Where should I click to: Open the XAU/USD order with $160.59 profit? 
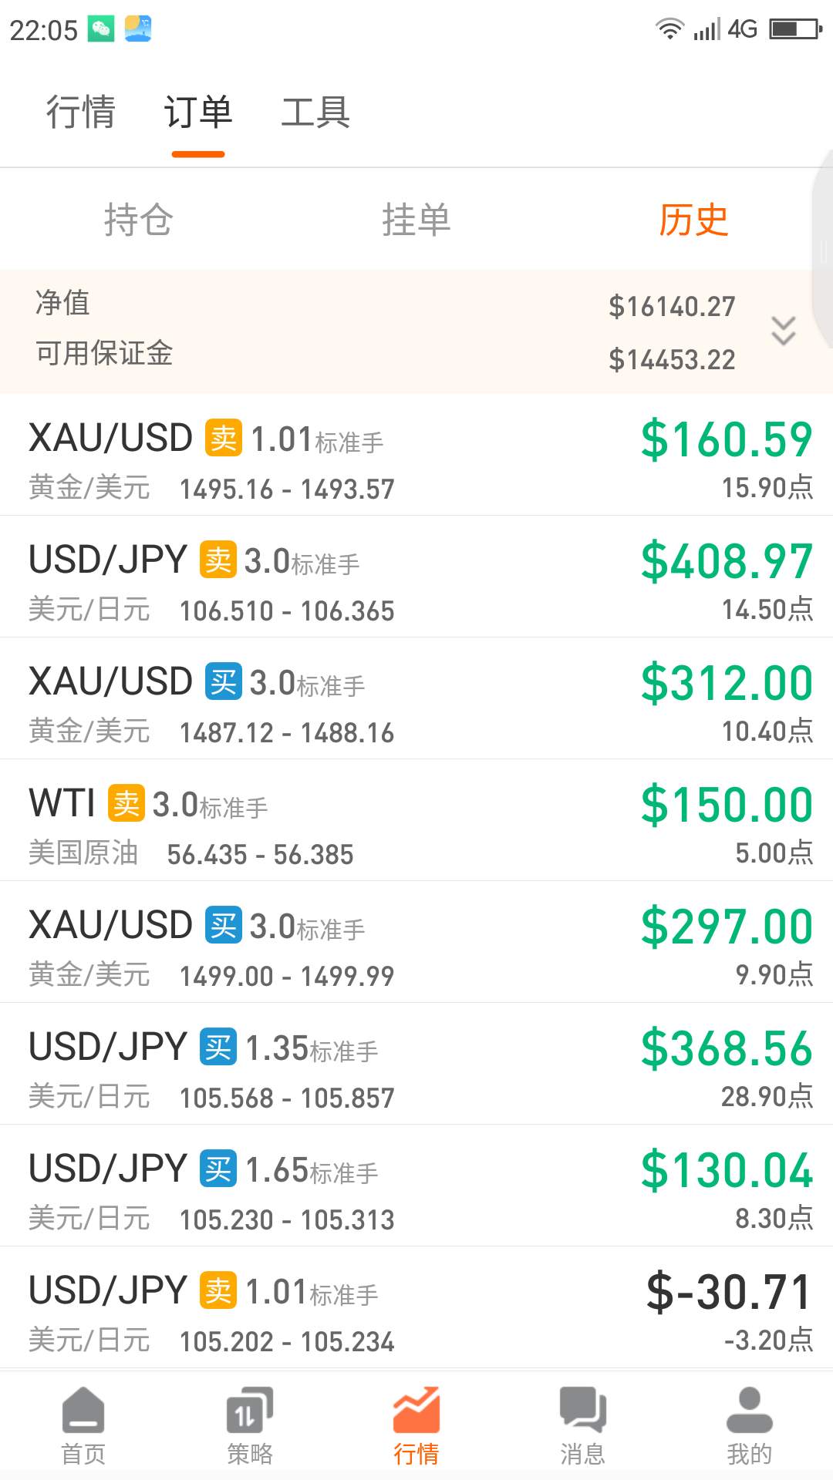[x=416, y=455]
